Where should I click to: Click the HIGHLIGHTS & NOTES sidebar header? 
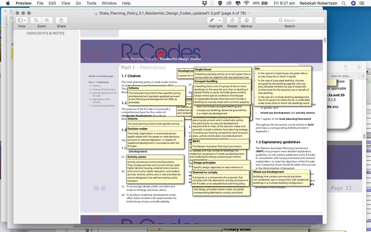click(46, 33)
